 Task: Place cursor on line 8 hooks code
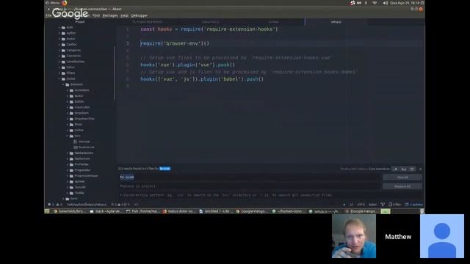tap(202, 79)
